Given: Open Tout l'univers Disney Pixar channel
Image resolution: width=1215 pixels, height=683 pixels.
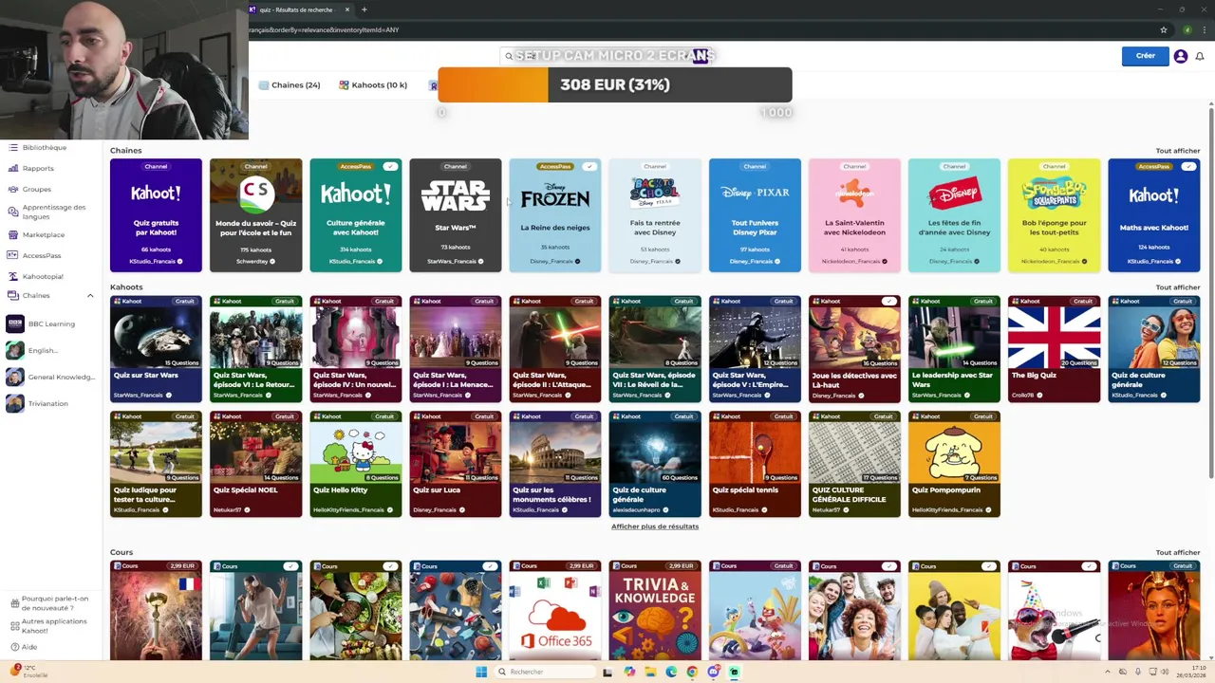Looking at the screenshot, I should [x=755, y=215].
